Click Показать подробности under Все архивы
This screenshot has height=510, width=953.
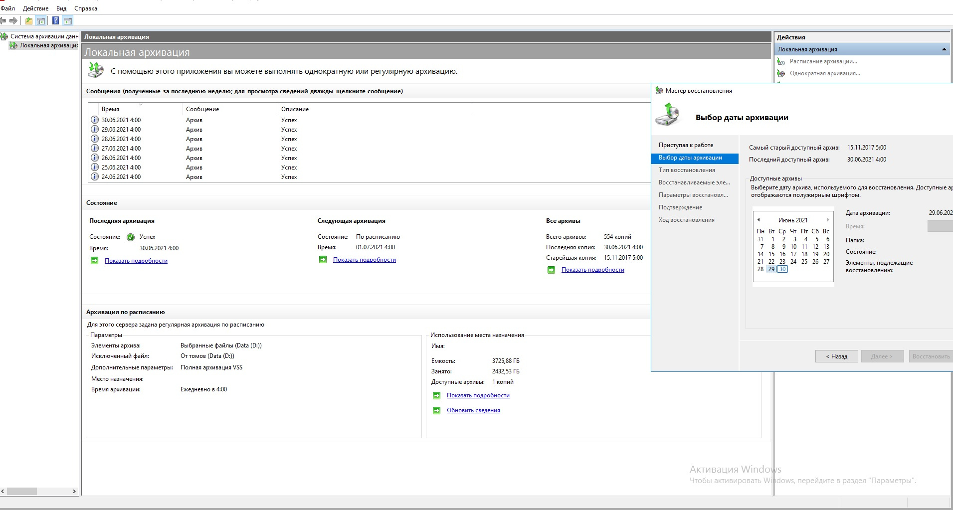[593, 270]
